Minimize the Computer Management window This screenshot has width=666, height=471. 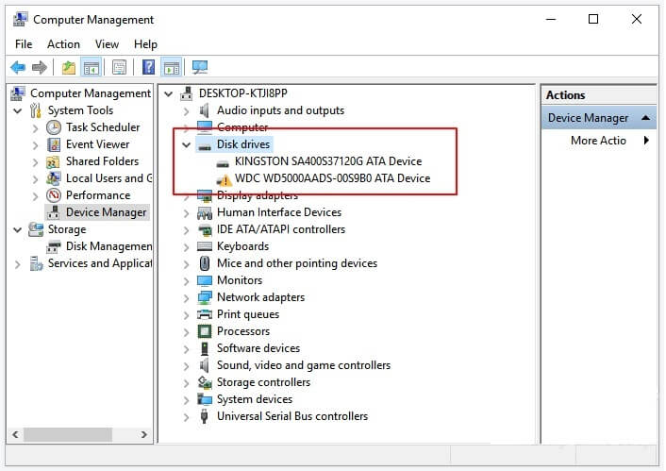click(x=551, y=19)
